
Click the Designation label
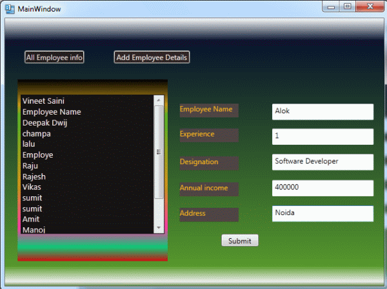(x=209, y=163)
